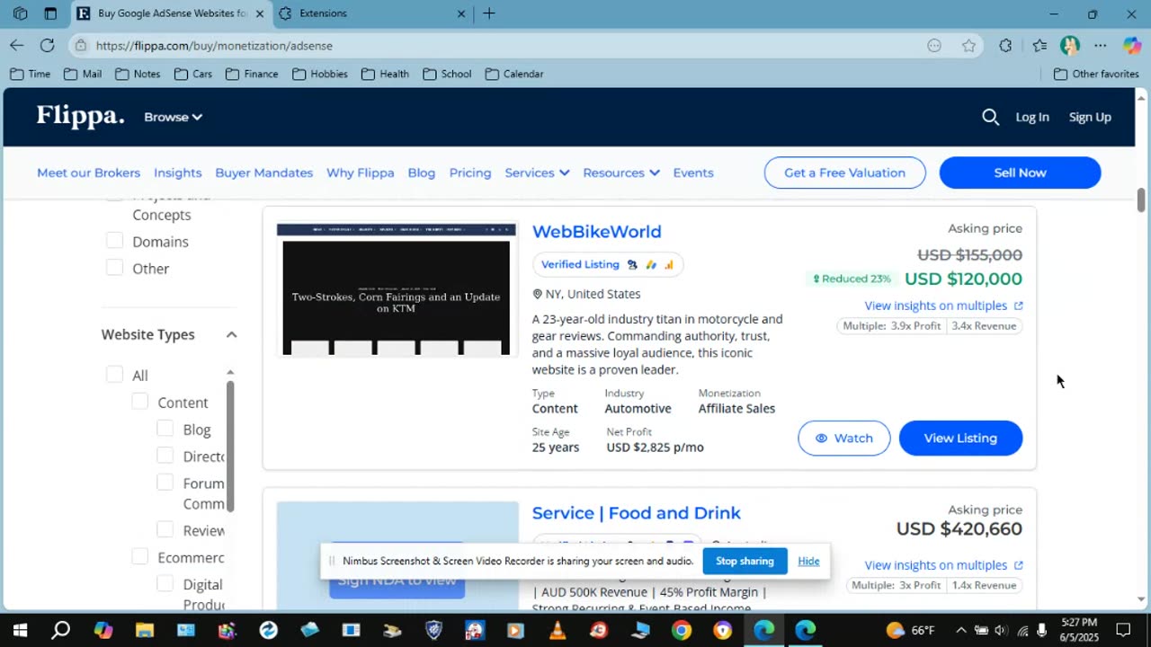Viewport: 1151px width, 647px height.
Task: Click View Listing for WebBikeWorld
Action: 960,438
